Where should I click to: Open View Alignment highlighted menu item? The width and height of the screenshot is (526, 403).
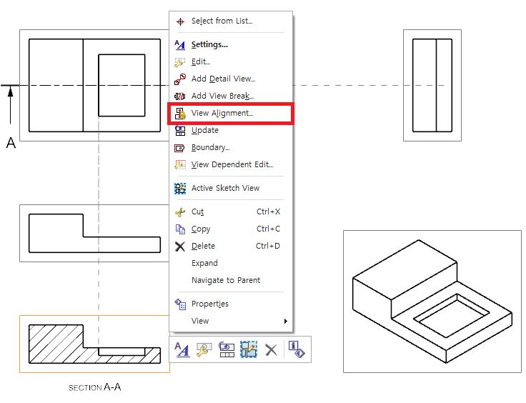[x=222, y=114]
